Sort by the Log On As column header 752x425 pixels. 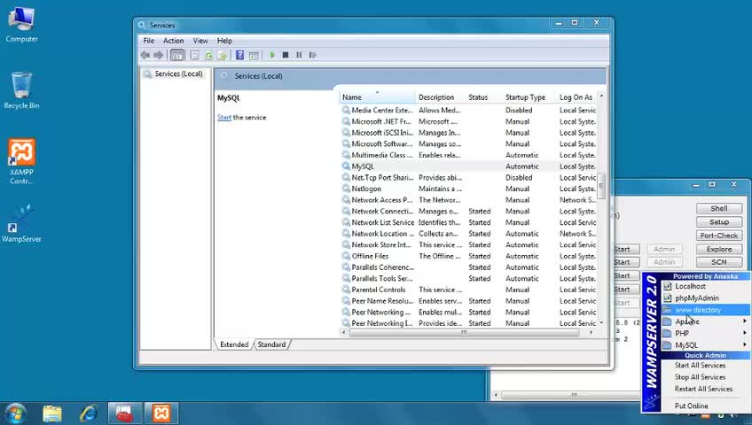point(576,97)
